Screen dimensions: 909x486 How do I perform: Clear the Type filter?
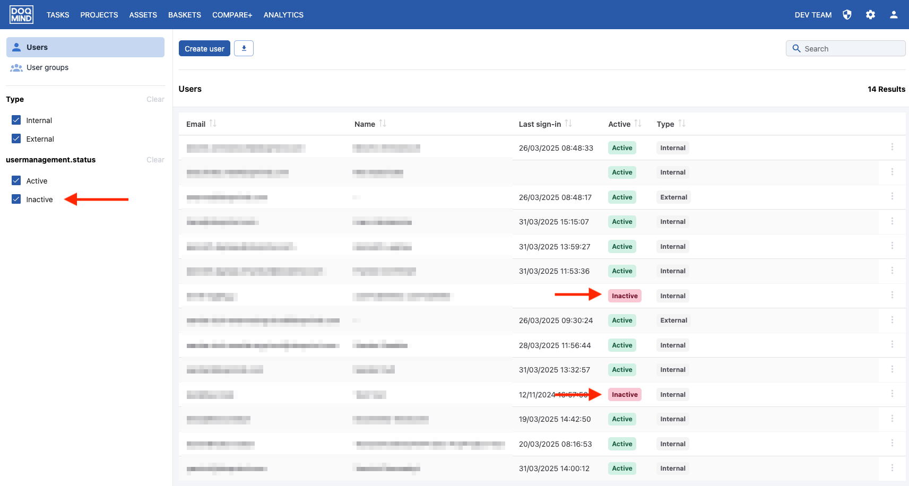tap(155, 99)
